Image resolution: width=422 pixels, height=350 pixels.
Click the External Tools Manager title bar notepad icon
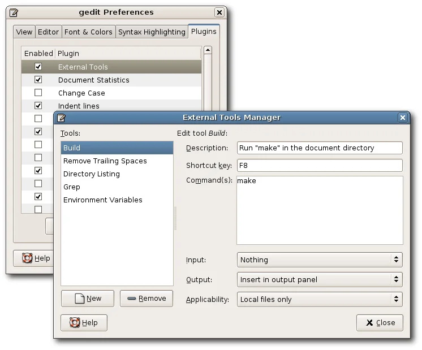tap(61, 118)
